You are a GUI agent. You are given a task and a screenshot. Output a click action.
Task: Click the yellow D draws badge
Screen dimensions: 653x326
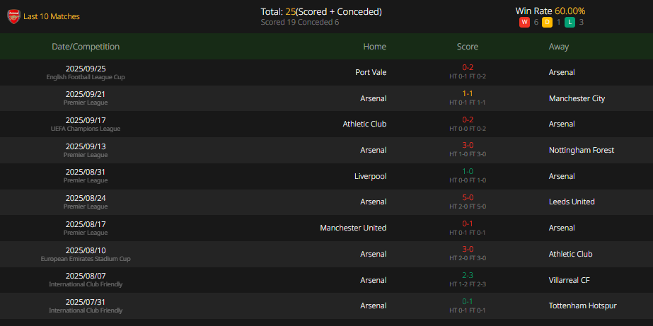[x=547, y=23]
